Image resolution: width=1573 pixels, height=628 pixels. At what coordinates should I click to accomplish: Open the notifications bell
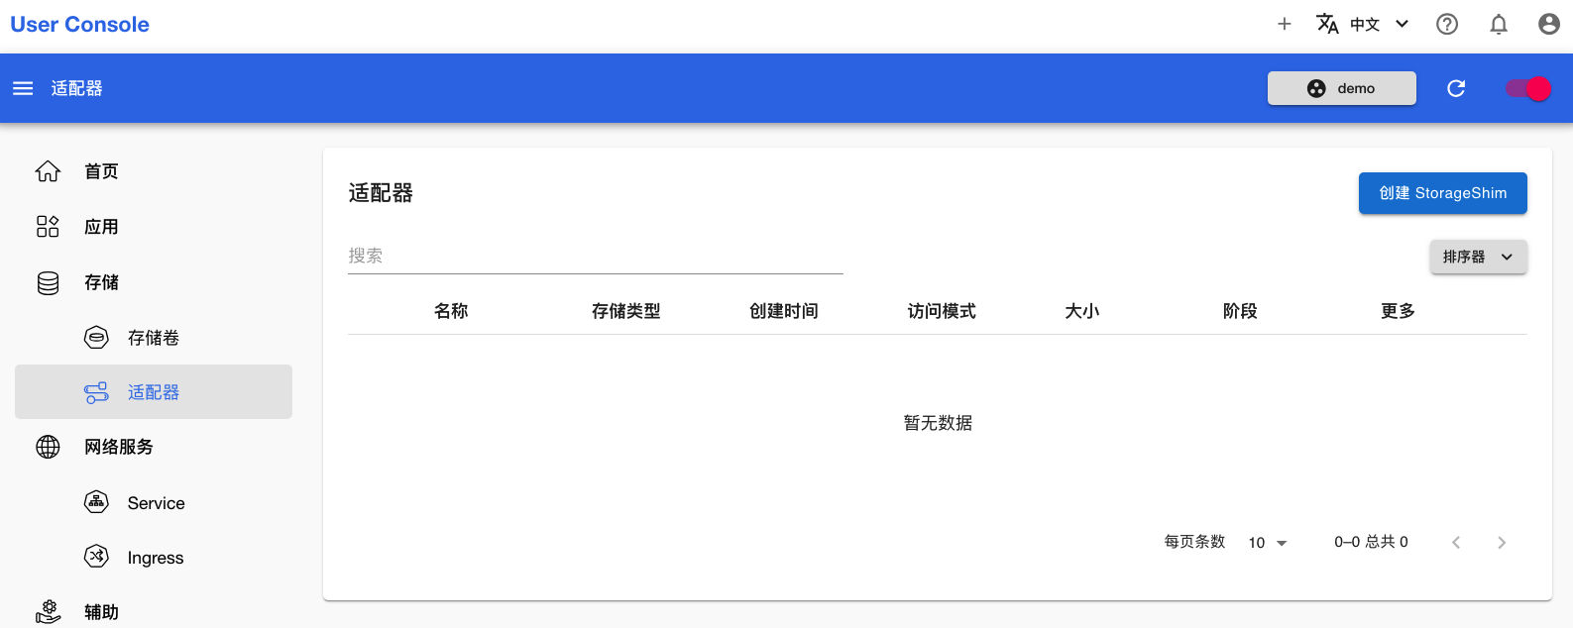click(x=1499, y=24)
